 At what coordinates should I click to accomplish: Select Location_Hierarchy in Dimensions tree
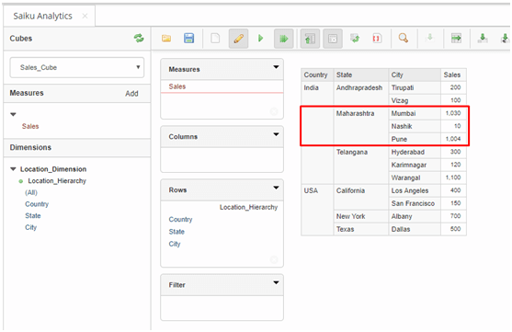57,181
